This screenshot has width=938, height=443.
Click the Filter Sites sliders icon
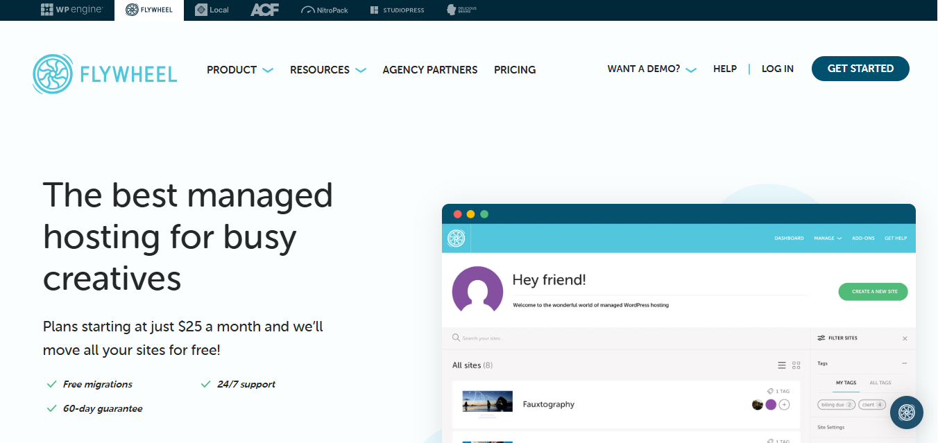[821, 338]
